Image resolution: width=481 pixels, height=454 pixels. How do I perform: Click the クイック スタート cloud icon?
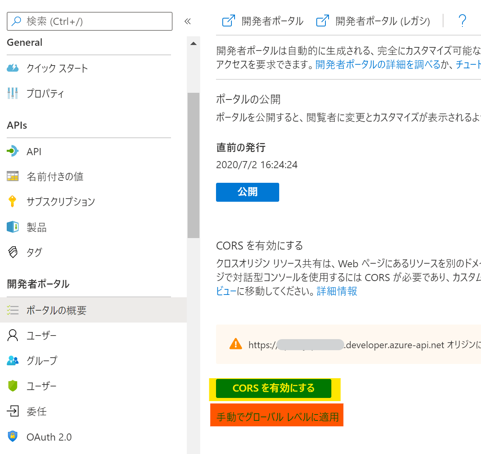coord(13,68)
